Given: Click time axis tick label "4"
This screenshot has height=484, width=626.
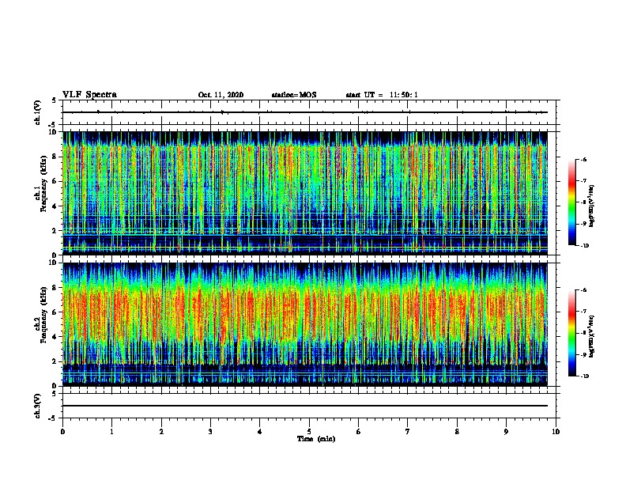Looking at the screenshot, I should click(260, 432).
